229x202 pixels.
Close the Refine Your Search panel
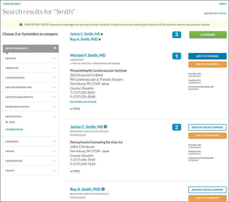(x=55, y=48)
